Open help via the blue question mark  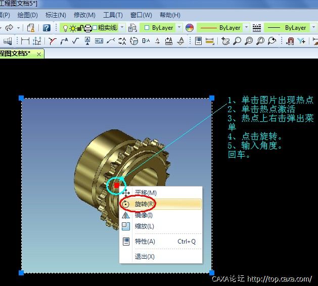(x=47, y=28)
